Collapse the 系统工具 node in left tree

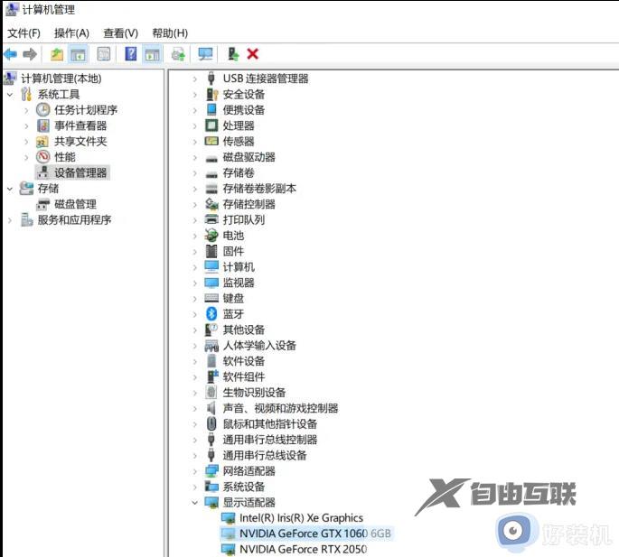click(x=10, y=94)
